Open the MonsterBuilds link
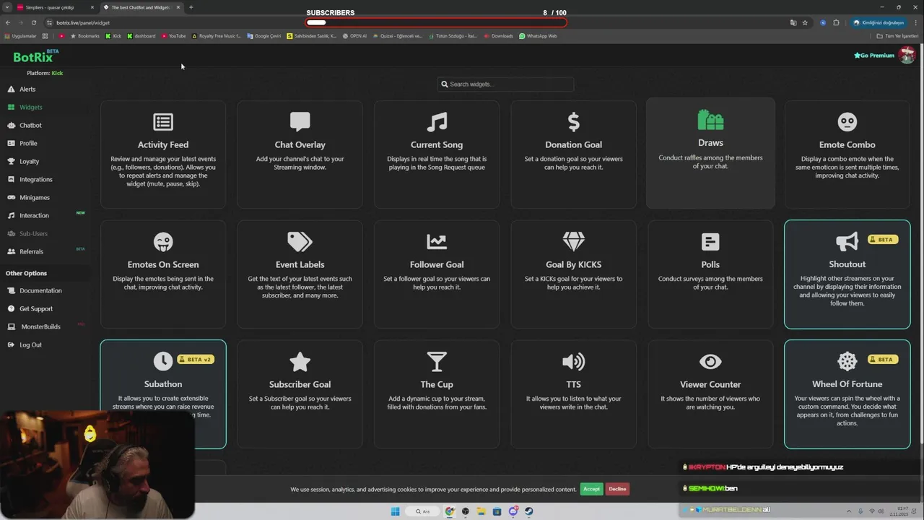Viewport: 924px width, 520px height. pos(40,327)
